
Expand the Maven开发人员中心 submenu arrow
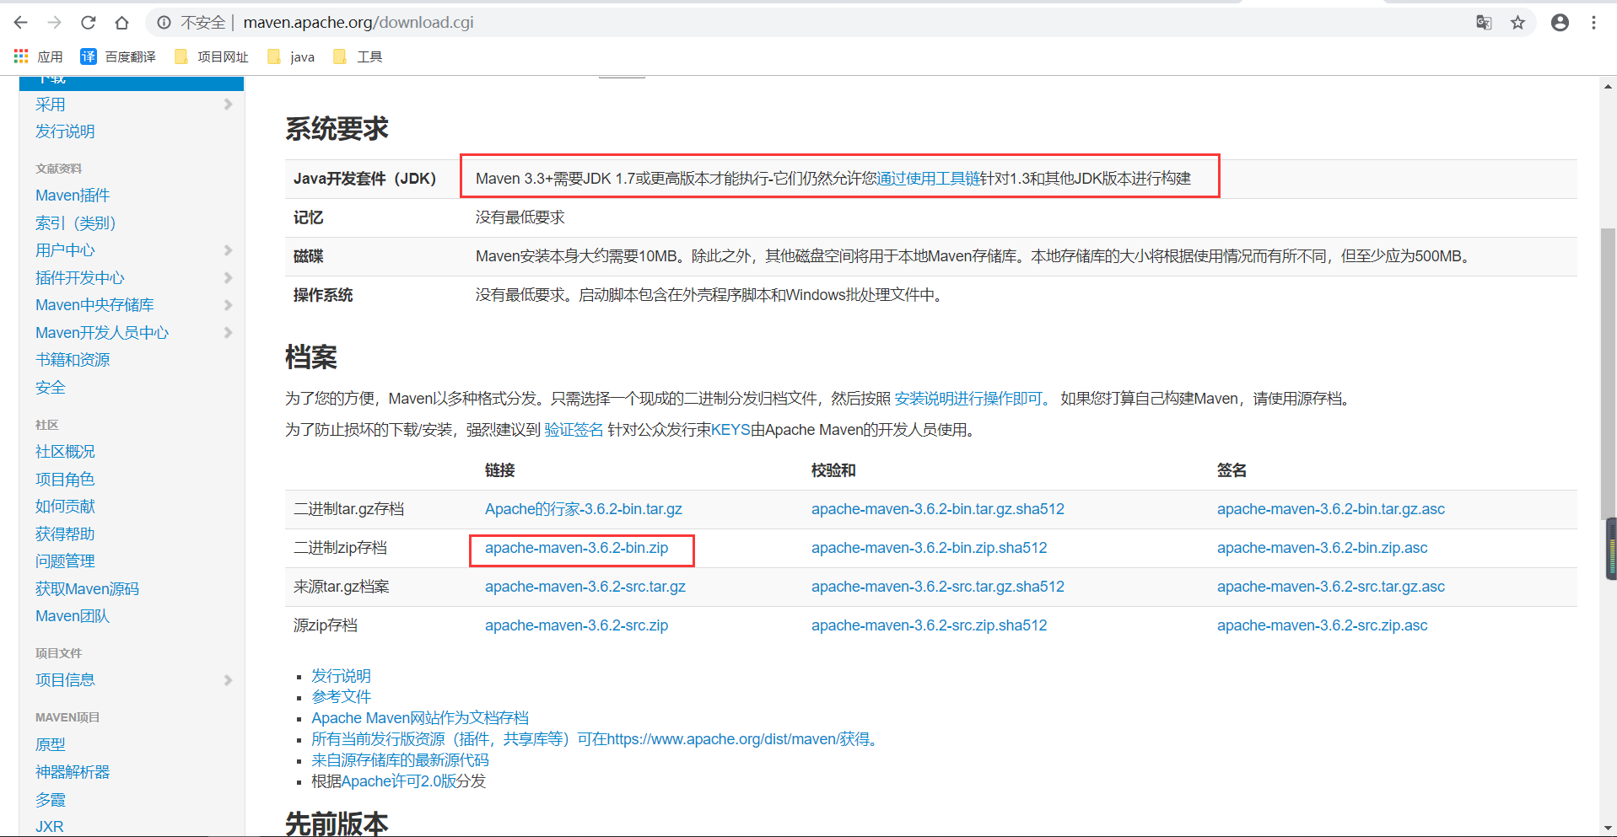coord(228,333)
